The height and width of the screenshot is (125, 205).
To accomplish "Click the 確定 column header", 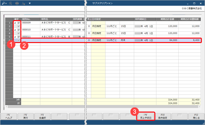I will [17, 19].
